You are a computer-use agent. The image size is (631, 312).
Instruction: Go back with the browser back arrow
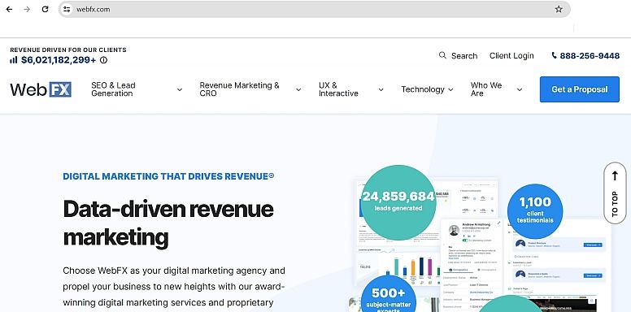point(9,9)
